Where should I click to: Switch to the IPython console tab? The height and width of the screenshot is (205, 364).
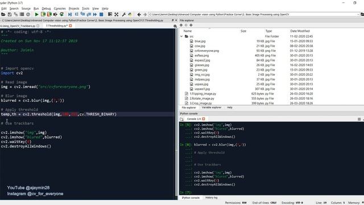click(191, 198)
